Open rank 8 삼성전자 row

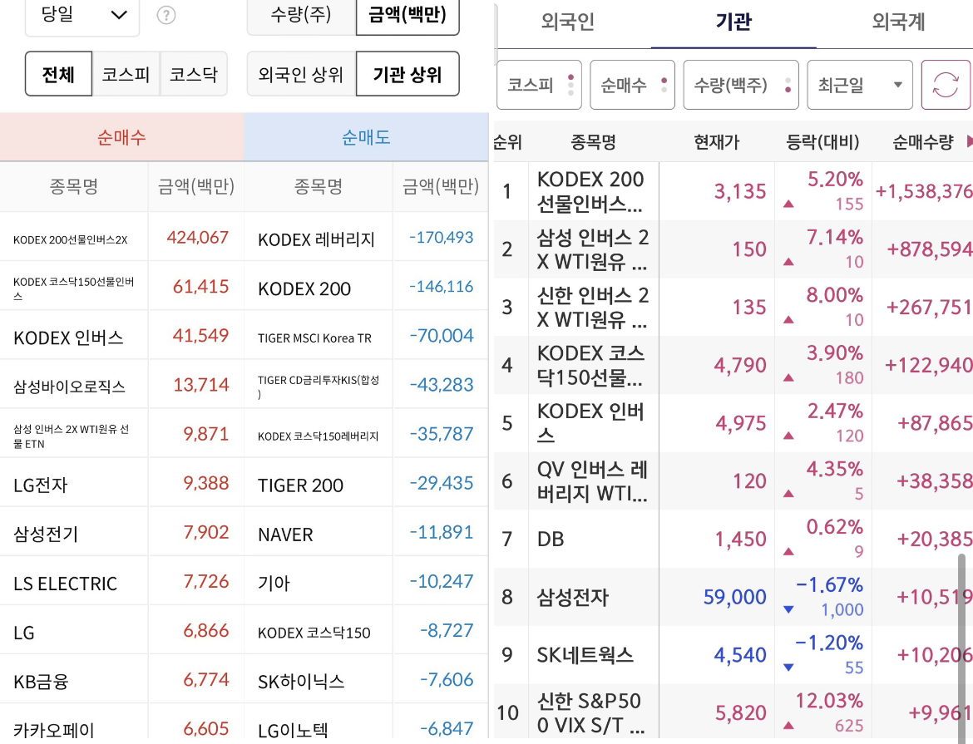(x=733, y=596)
